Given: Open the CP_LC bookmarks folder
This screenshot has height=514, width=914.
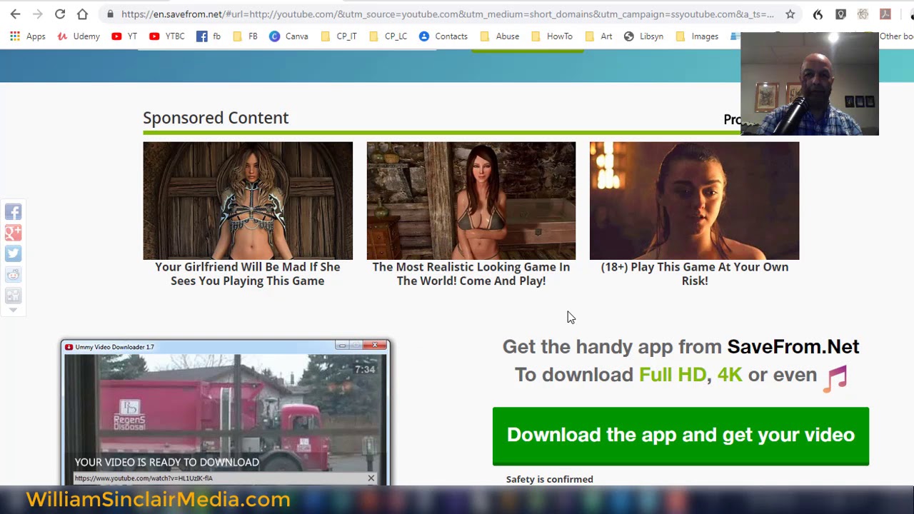Looking at the screenshot, I should (388, 36).
